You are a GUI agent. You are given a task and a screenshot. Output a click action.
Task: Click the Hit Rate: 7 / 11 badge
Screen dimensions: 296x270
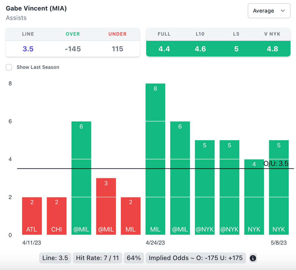click(x=97, y=258)
